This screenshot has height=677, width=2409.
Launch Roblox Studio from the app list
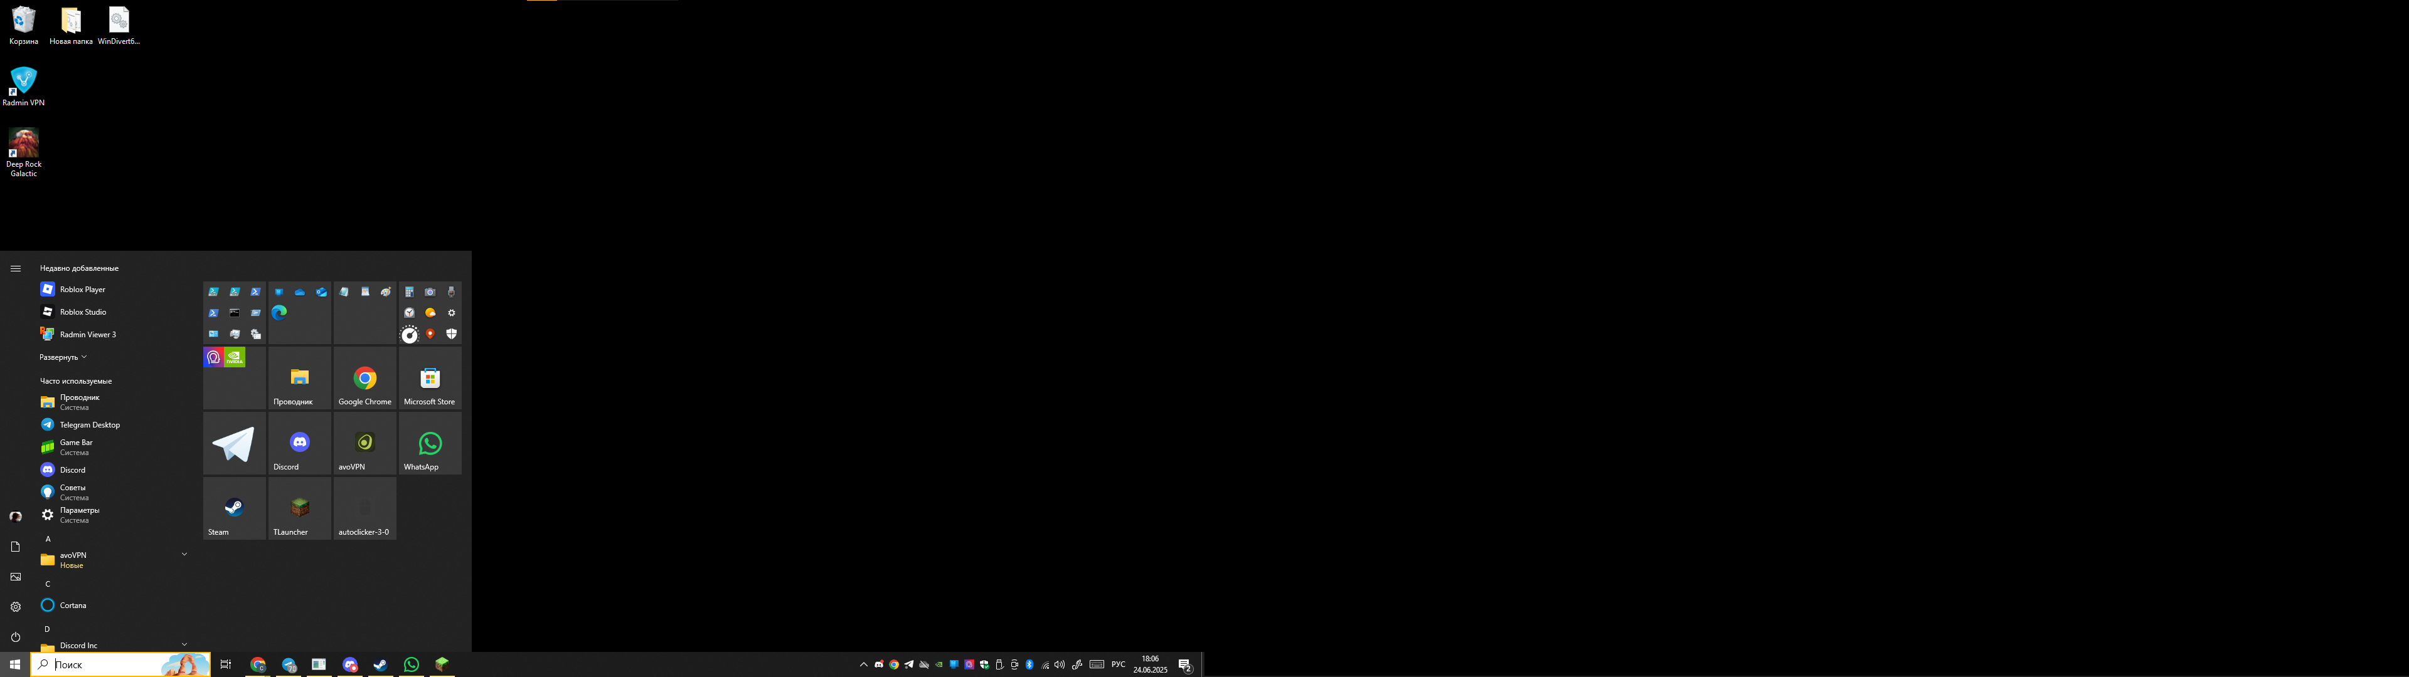point(112,312)
